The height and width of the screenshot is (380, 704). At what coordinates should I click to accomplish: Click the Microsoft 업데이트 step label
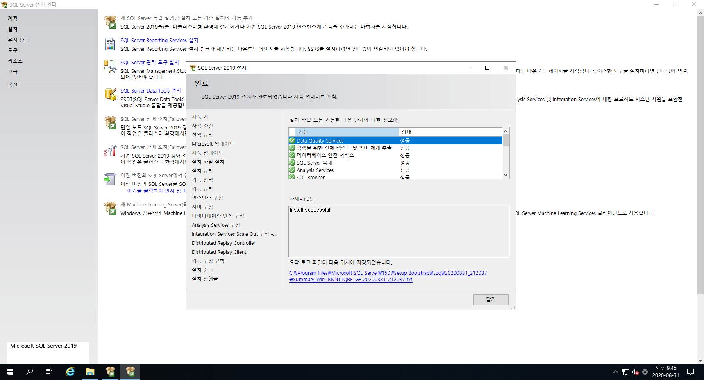click(x=213, y=144)
